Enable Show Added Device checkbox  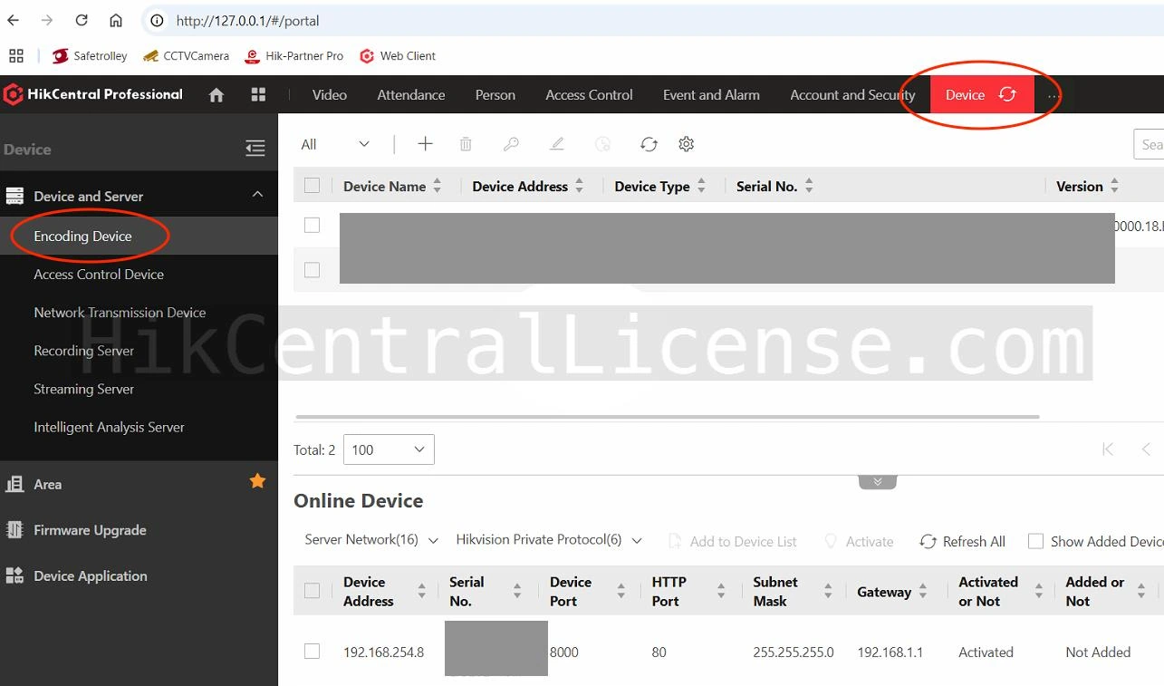point(1035,541)
